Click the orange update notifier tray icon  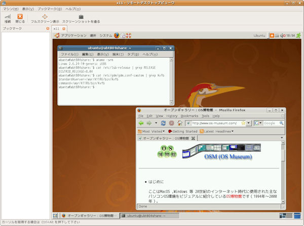[x=272, y=35]
